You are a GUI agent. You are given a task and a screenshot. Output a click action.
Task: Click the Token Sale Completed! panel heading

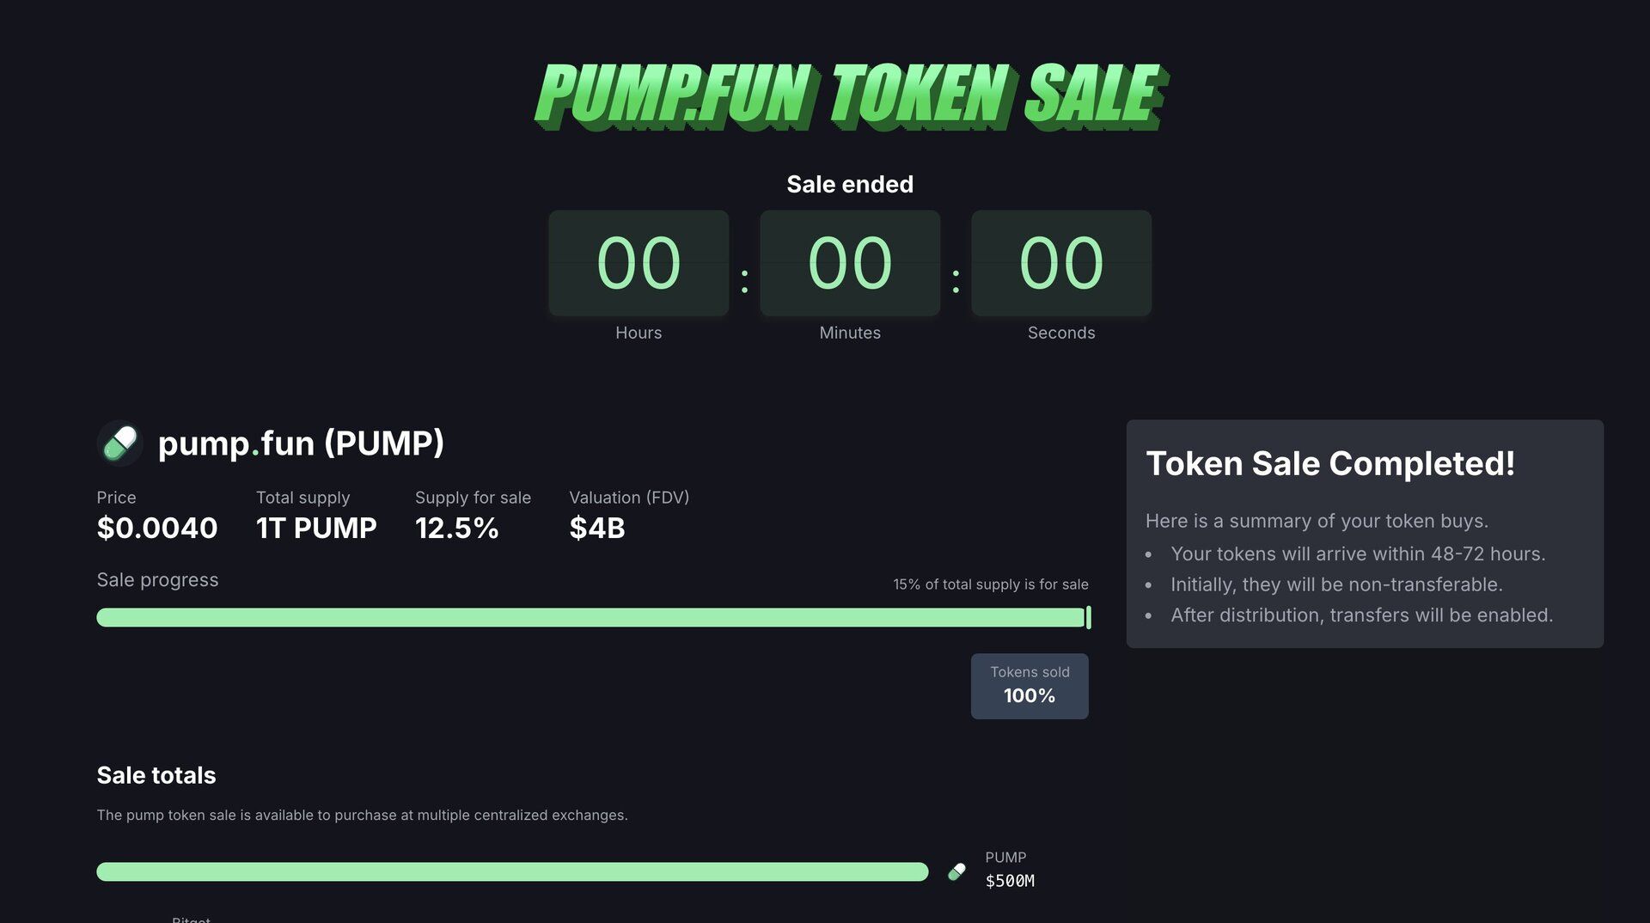tap(1329, 464)
